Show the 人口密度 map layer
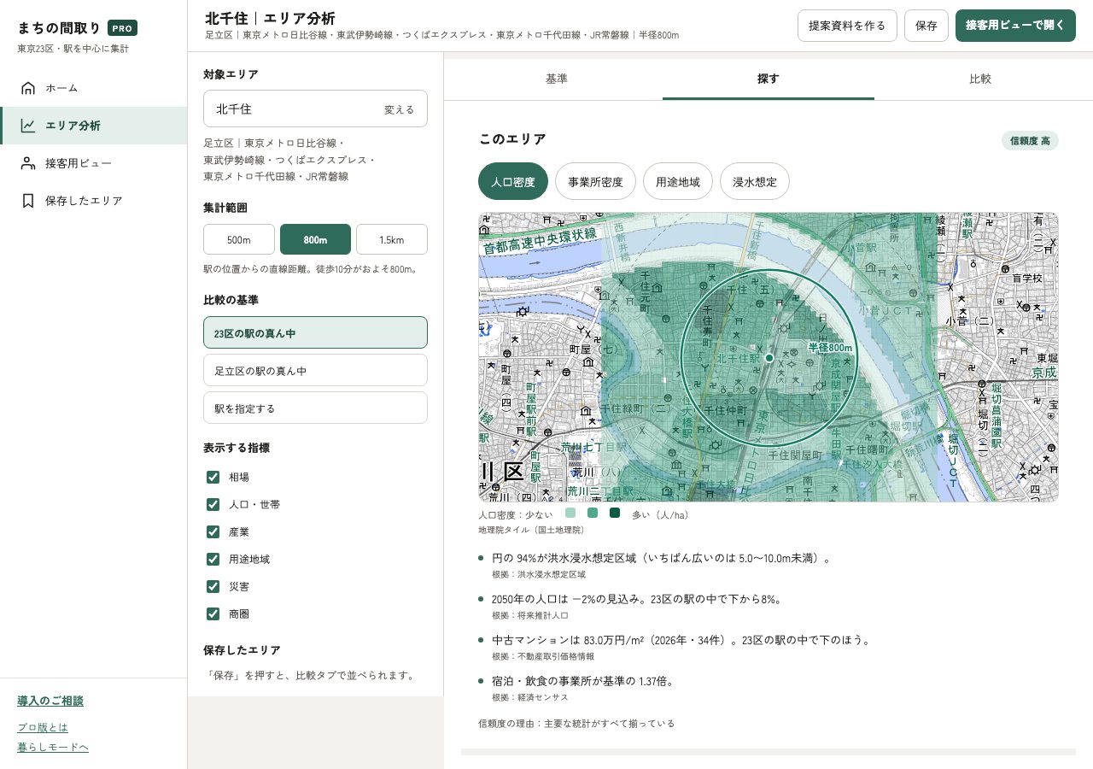The height and width of the screenshot is (769, 1093). (x=513, y=181)
